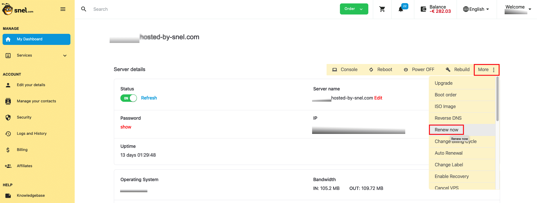Show the hidden server password
Screen dimensions: 537x203
[126, 127]
